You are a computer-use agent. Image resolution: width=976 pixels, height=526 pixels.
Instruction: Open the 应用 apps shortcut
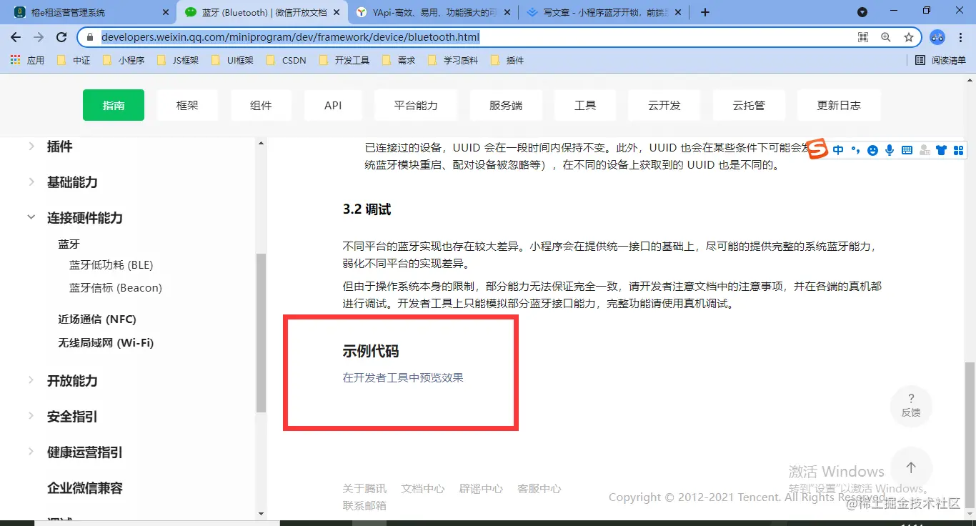coord(27,61)
